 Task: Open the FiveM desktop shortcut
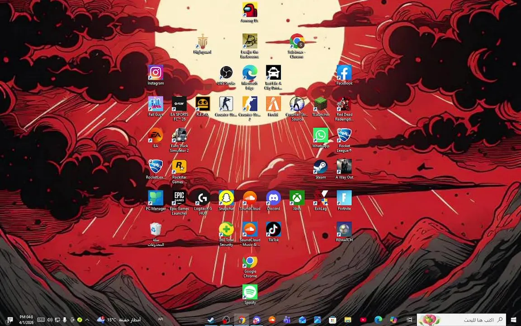tap(273, 106)
